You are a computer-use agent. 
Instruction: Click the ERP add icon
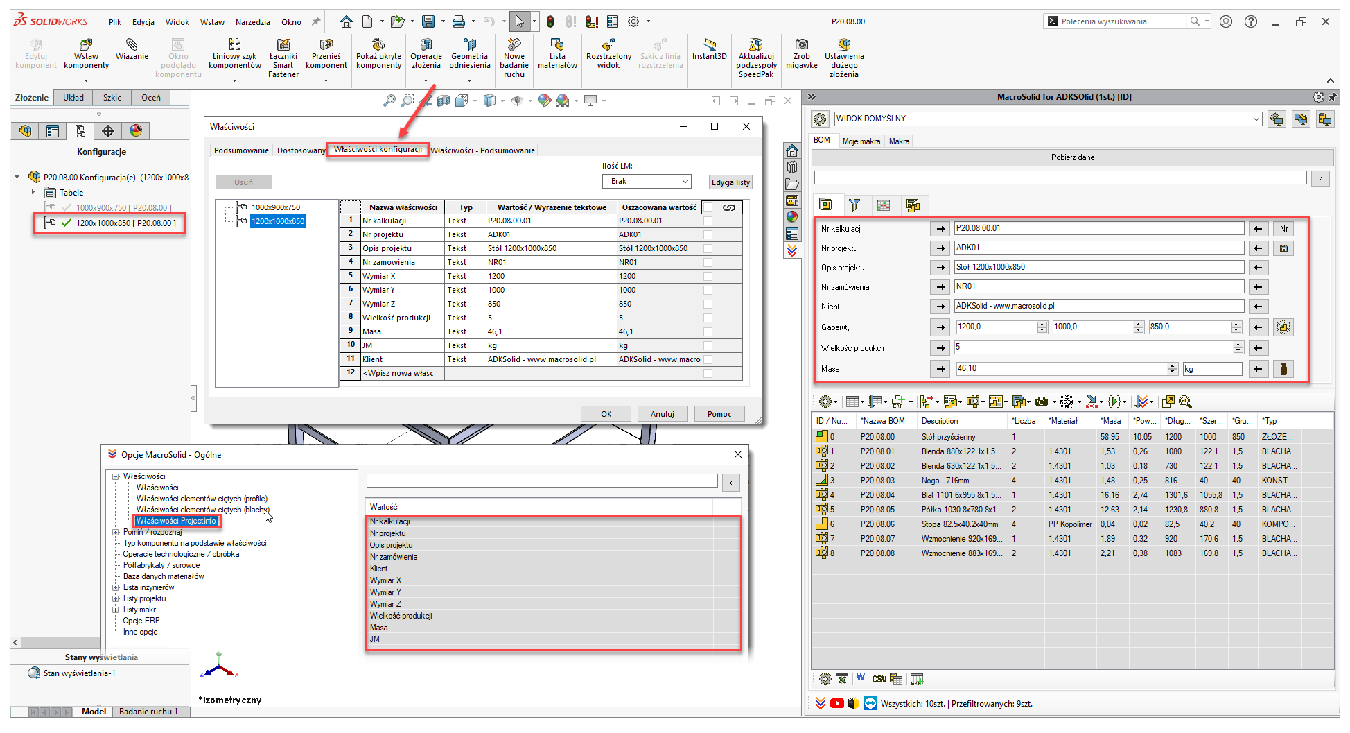(x=899, y=402)
